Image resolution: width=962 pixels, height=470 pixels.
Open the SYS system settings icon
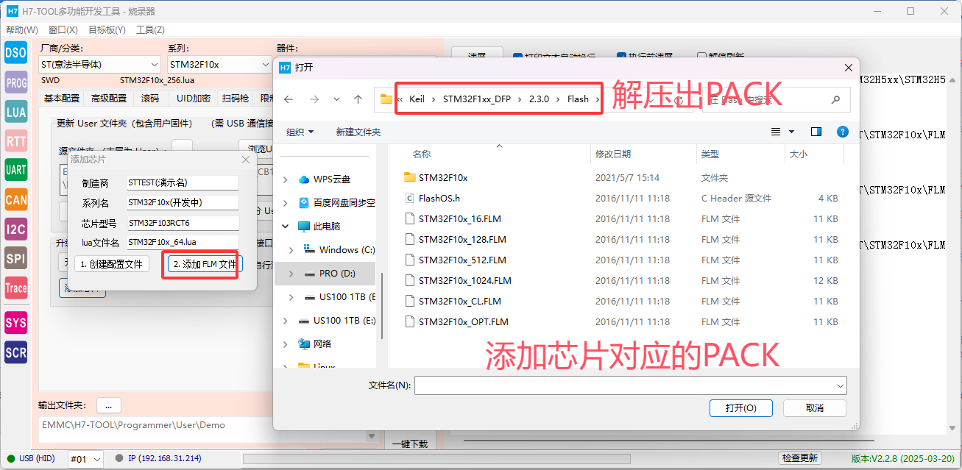[x=16, y=323]
